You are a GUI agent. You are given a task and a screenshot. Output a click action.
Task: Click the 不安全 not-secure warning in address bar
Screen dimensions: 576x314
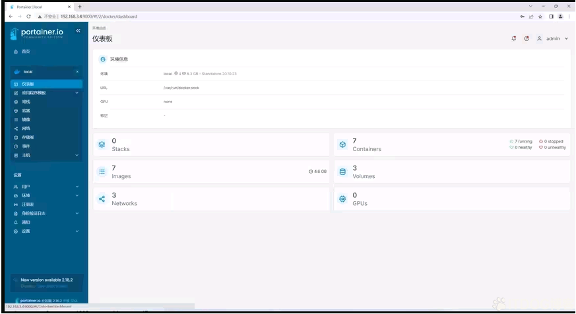click(x=48, y=16)
